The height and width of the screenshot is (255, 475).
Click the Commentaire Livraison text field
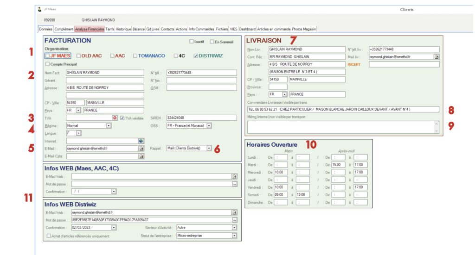coord(343,109)
